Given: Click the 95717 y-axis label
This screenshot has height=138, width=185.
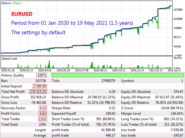Looking at the screenshot, I should (177, 37).
